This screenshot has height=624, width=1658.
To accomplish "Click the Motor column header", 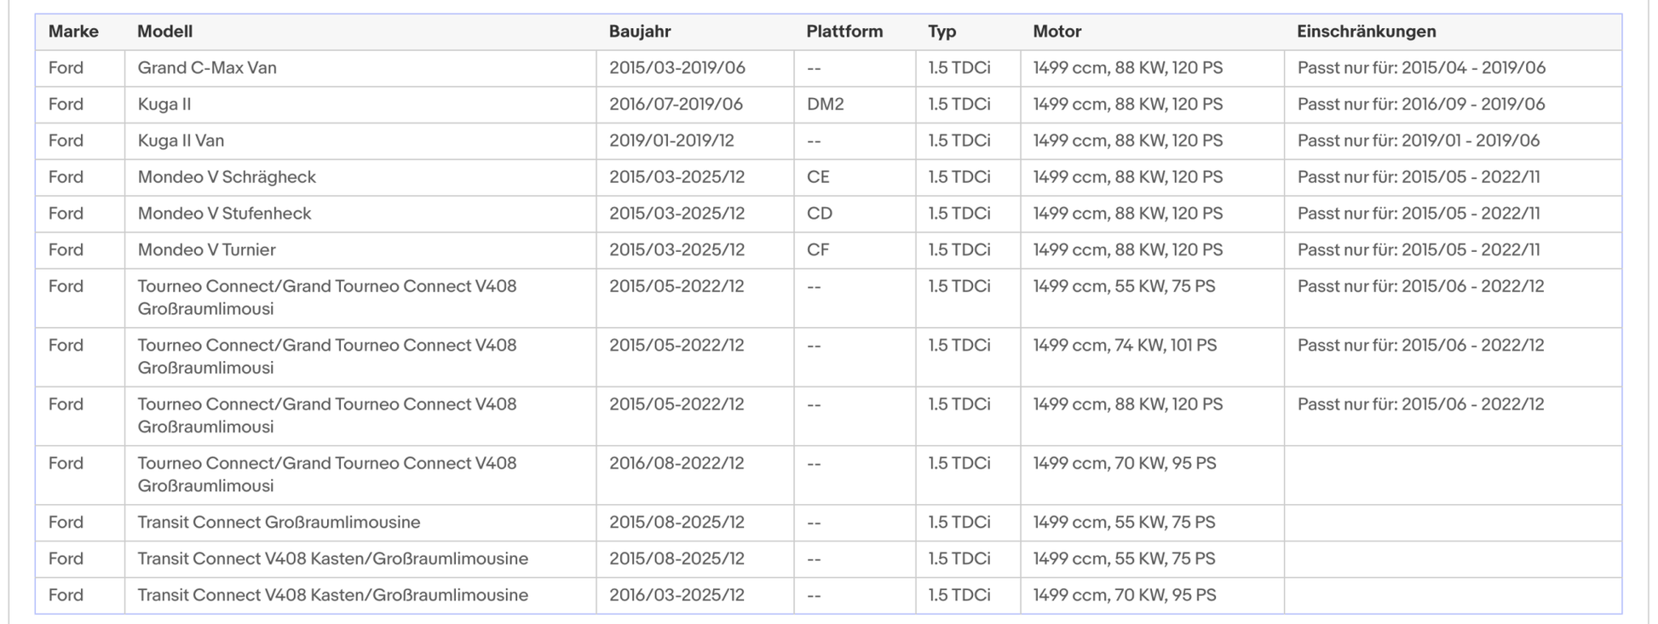I will tap(1057, 31).
